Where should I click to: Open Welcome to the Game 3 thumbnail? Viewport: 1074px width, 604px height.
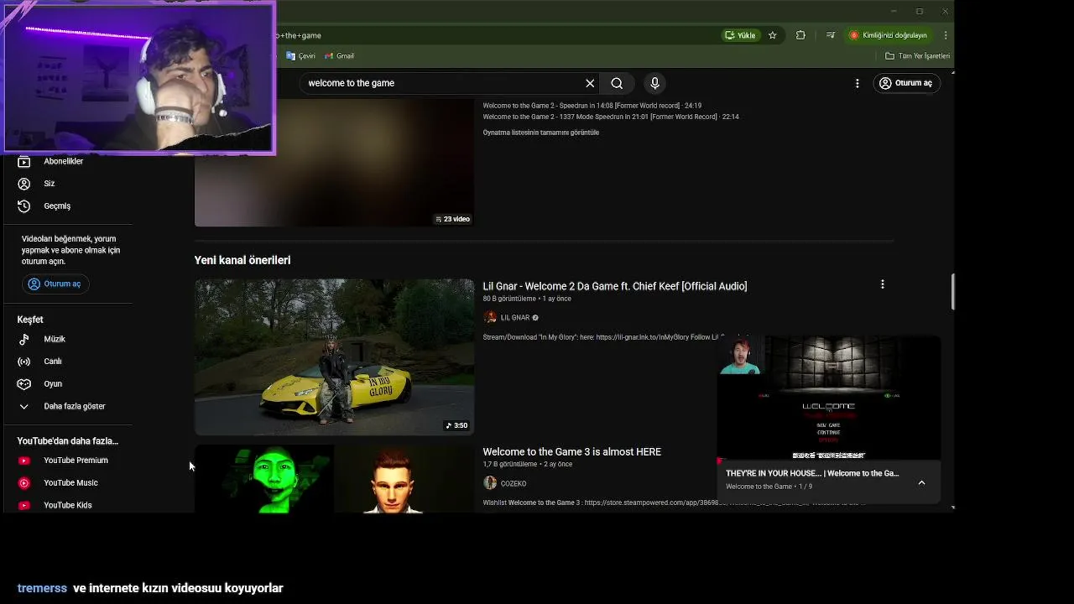tap(334, 479)
